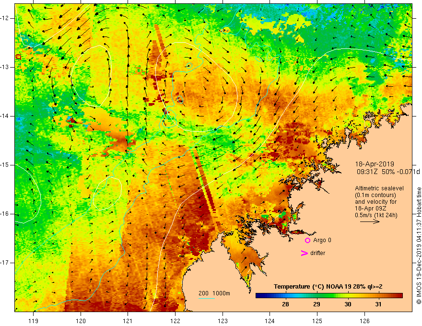Click the 121 longitude axis label
Screen dimensions: 422x326
click(x=128, y=321)
